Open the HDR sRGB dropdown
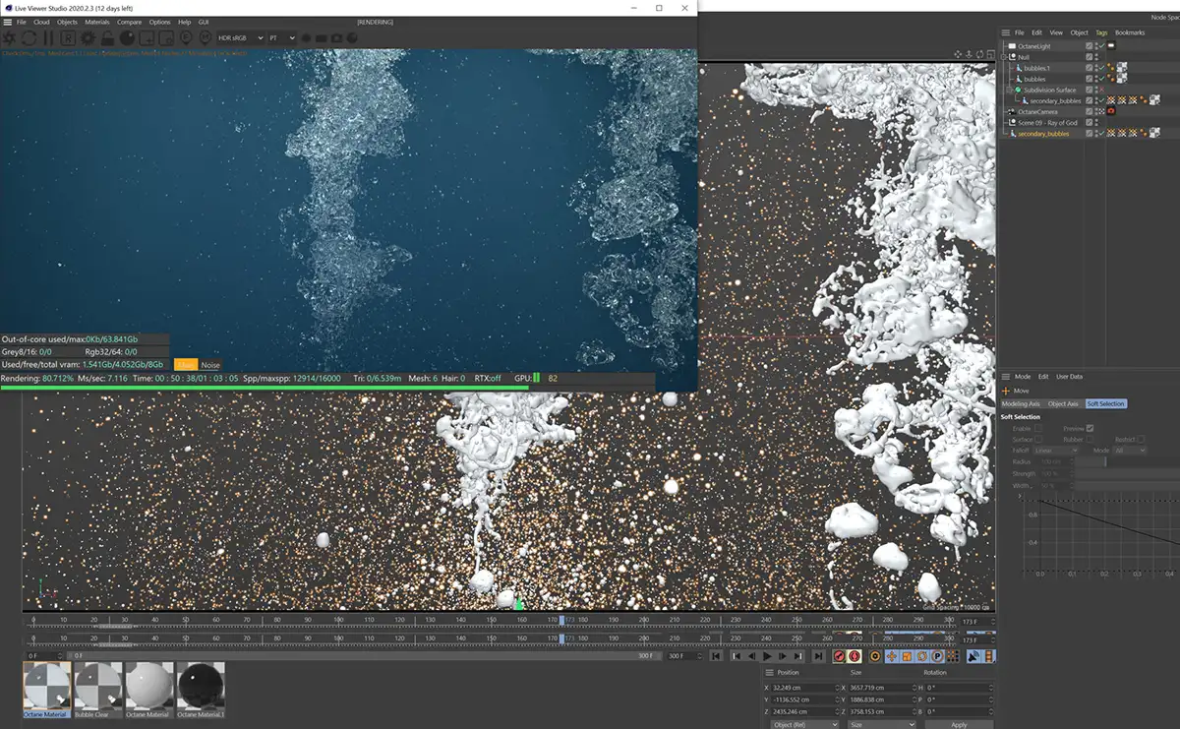Screen dimensions: 1180x729 tap(240, 37)
